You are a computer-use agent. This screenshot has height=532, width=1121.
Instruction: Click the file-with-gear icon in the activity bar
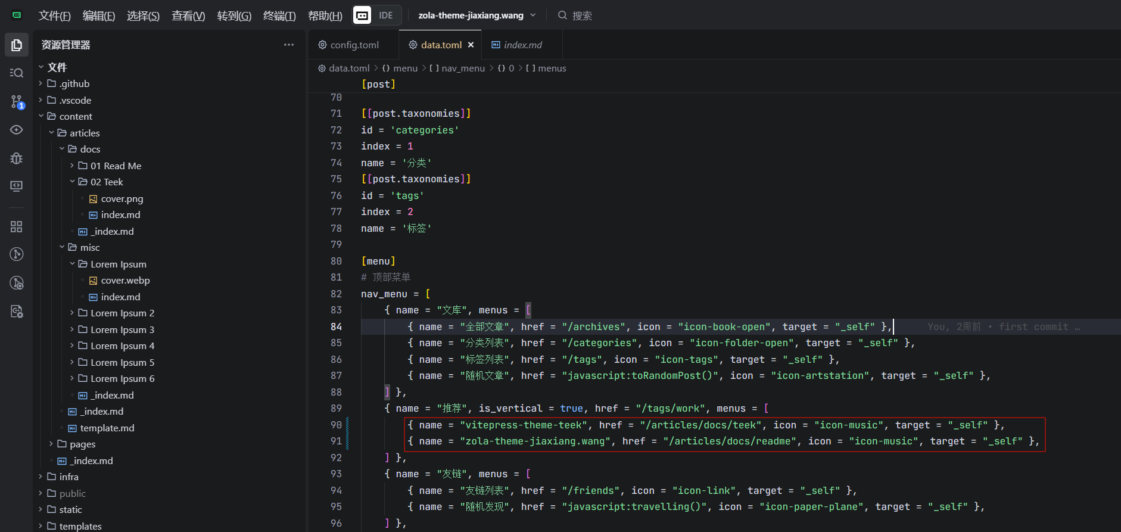pyautogui.click(x=17, y=312)
